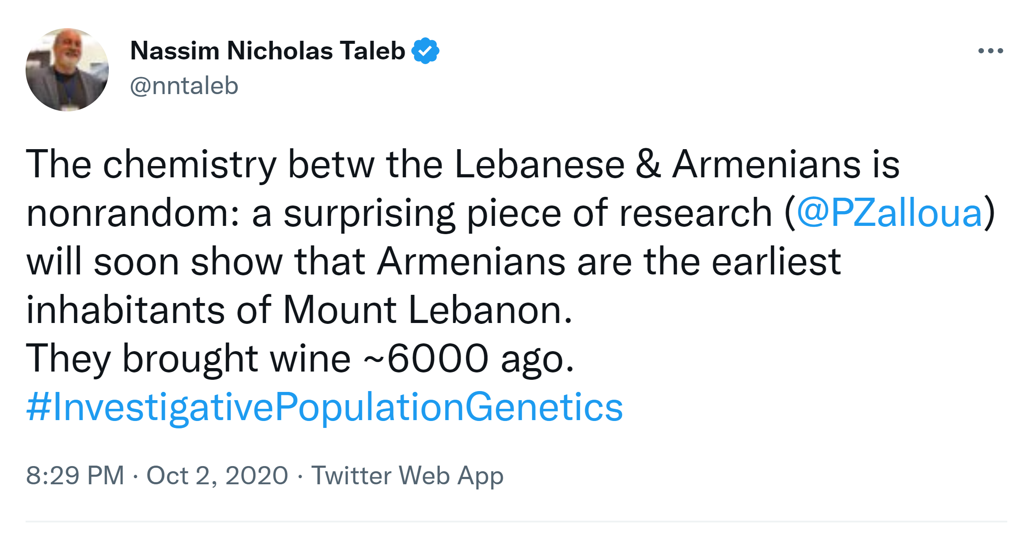Click "Mount Lebanon" in the tweet text
Viewport: 1032px width, 535px height.
pyautogui.click(x=428, y=310)
